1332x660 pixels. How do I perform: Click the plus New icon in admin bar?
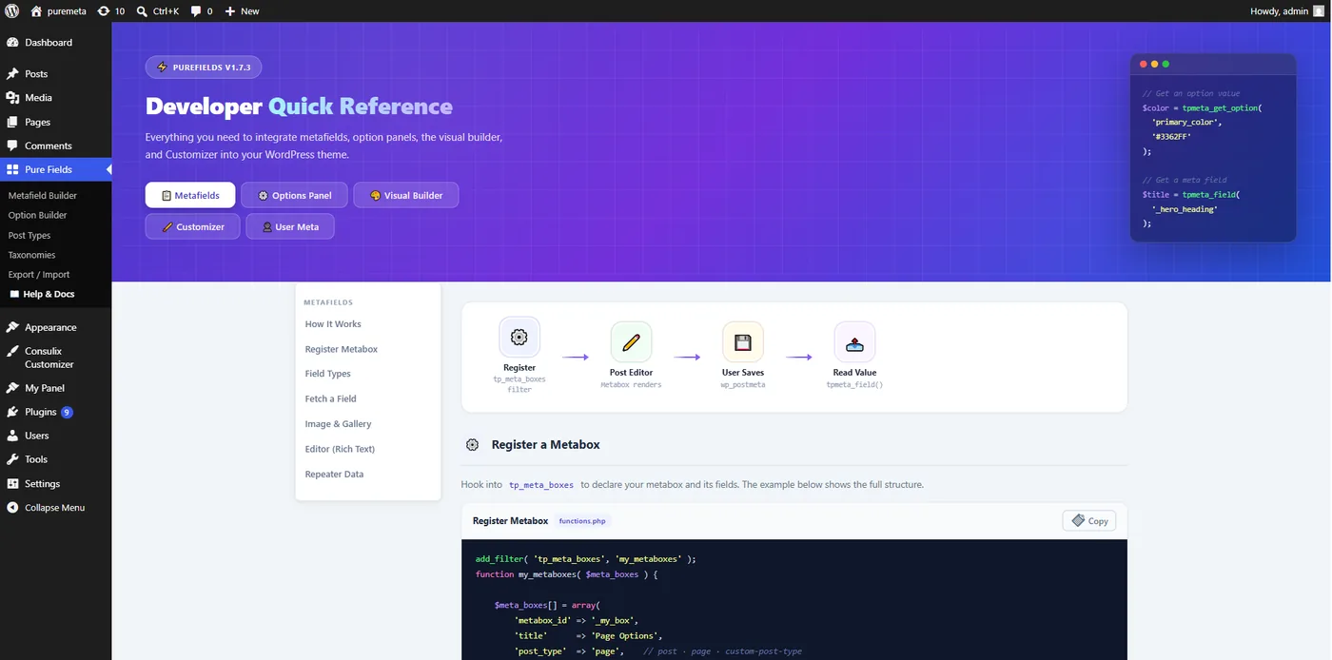pos(229,11)
